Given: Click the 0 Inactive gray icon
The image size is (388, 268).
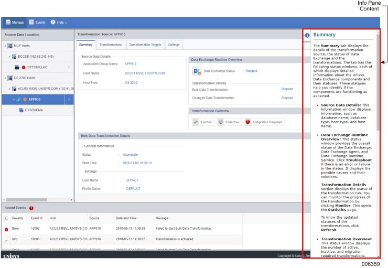Looking at the screenshot, I should click(x=220, y=122).
